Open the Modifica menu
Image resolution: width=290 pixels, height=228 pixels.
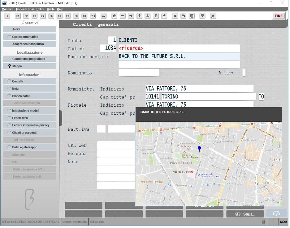tap(8, 9)
